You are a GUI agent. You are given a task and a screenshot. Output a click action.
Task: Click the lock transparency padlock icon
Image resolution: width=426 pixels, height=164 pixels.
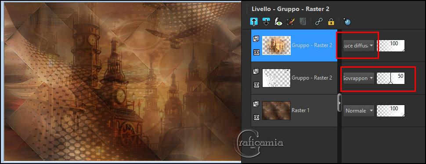331,22
